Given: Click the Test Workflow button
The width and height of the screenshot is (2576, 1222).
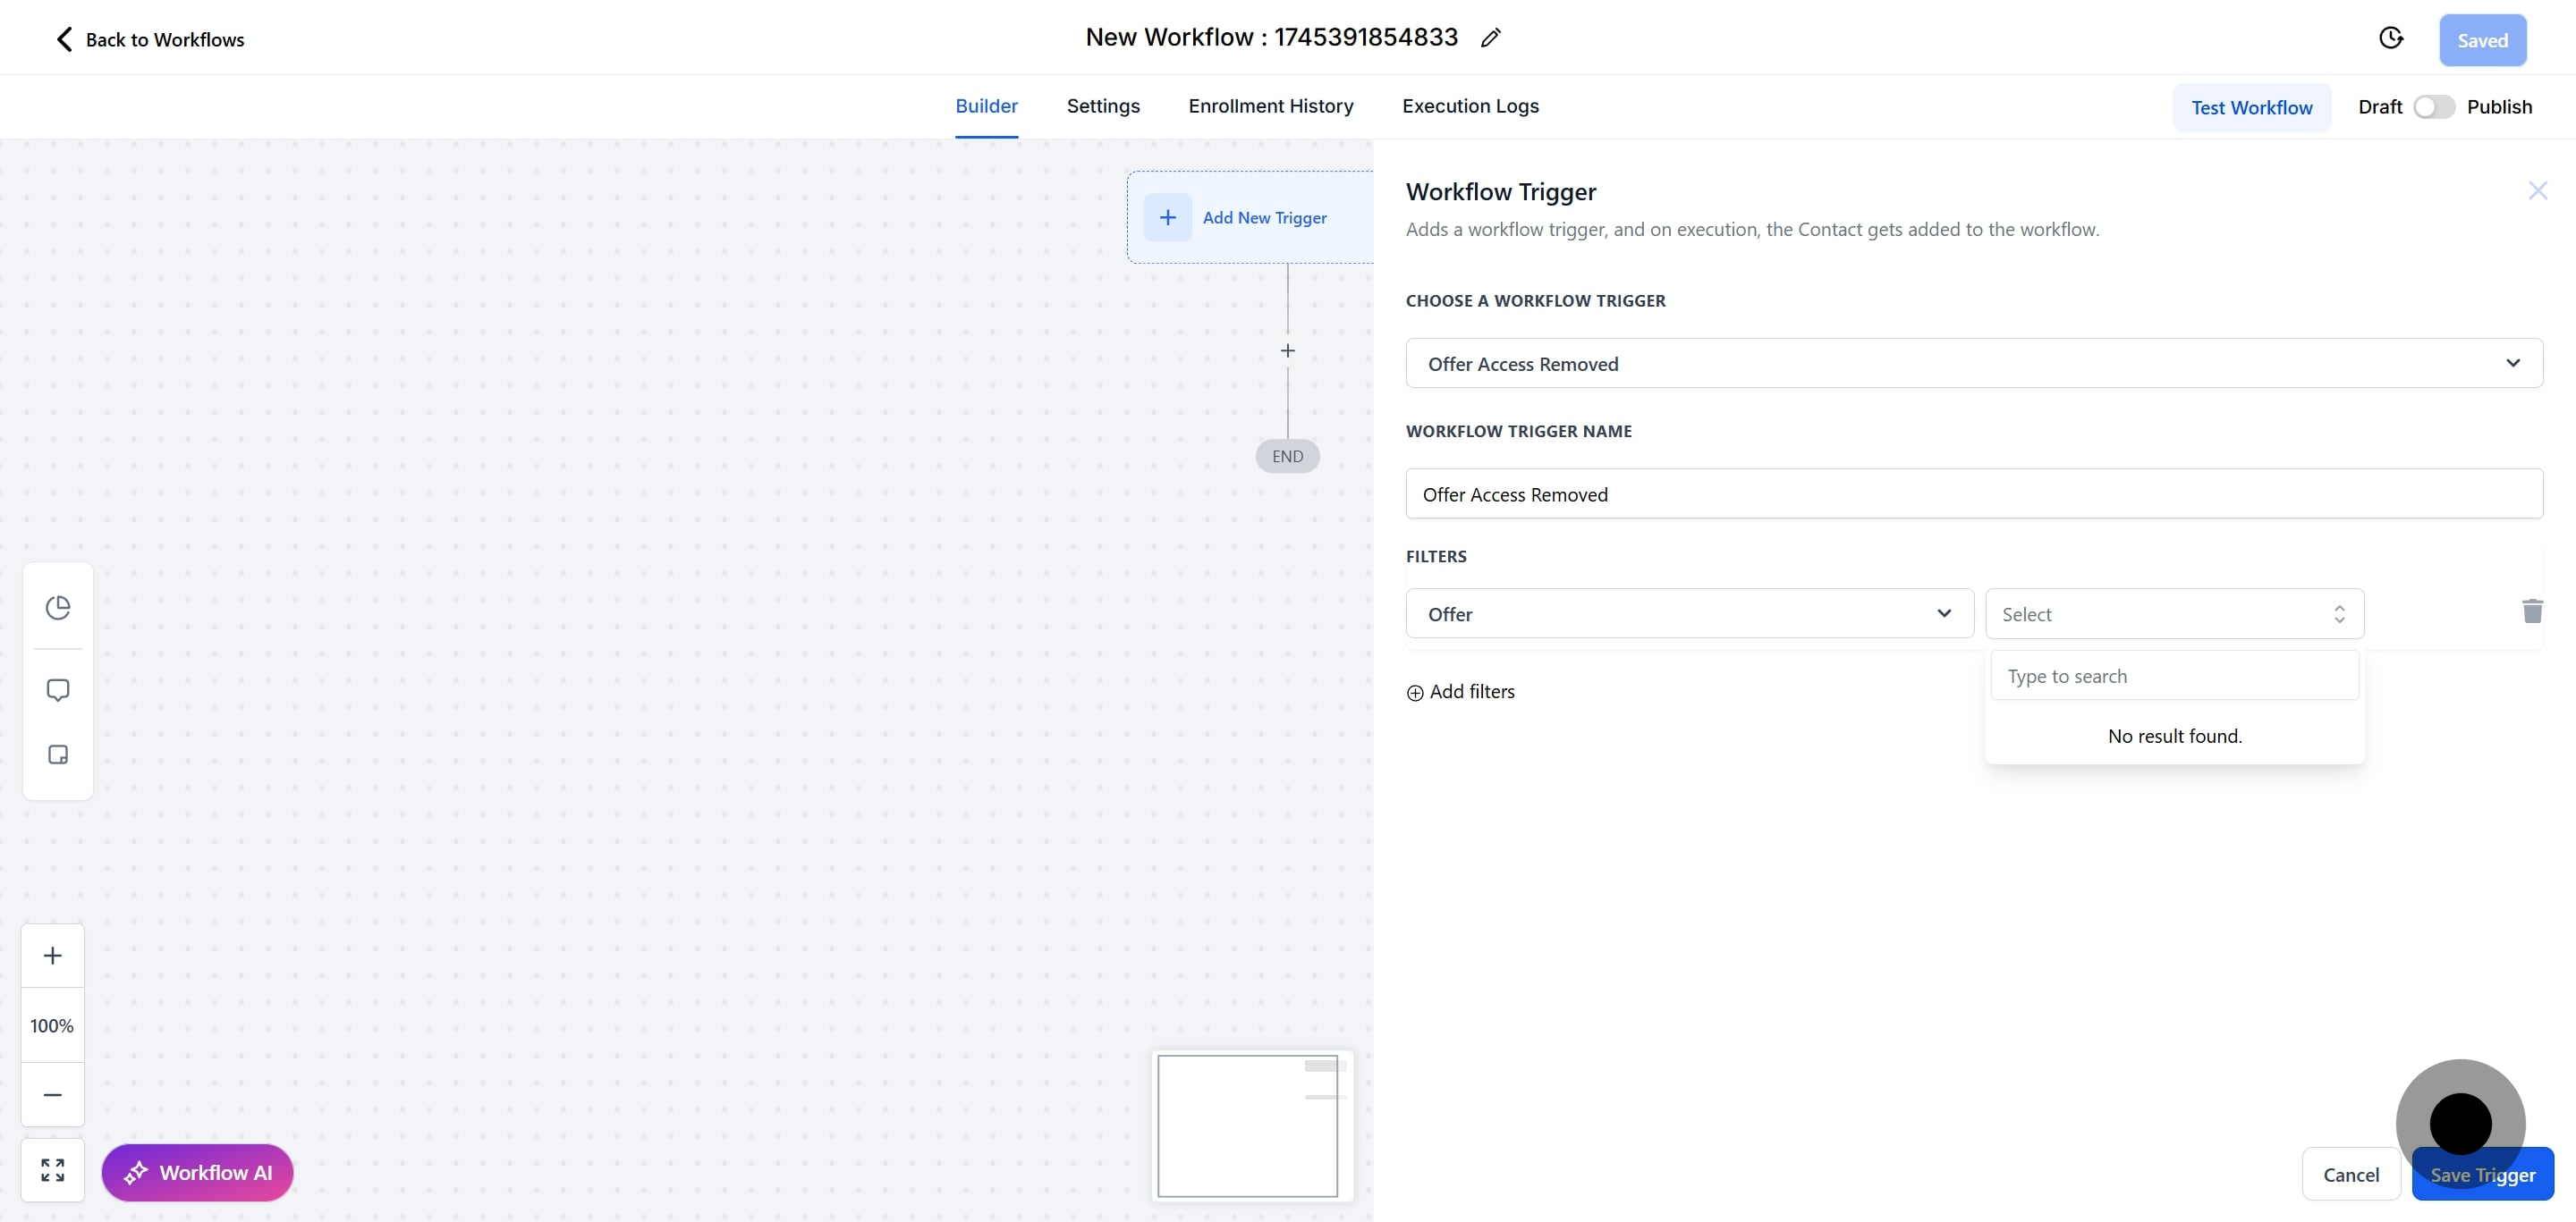Looking at the screenshot, I should click(x=2251, y=107).
